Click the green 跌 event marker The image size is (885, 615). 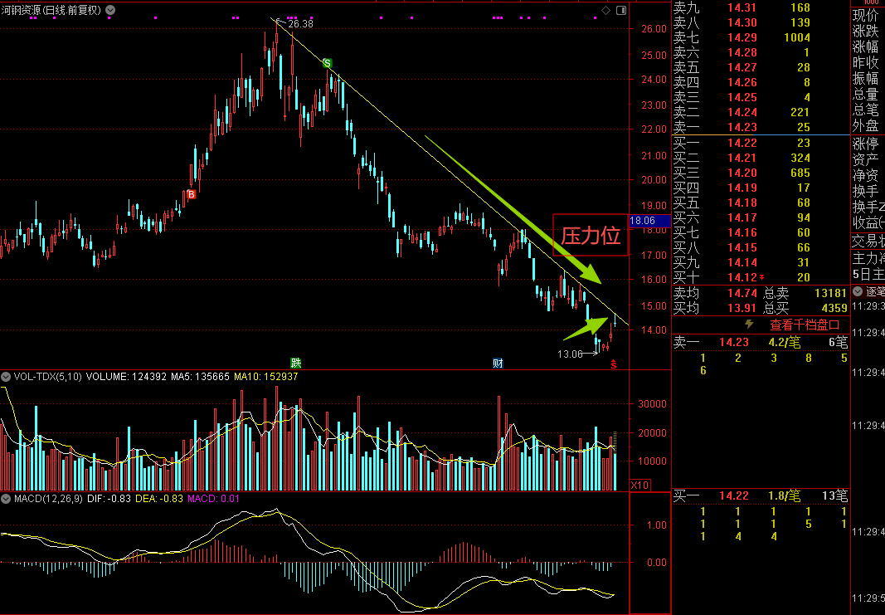tap(296, 364)
